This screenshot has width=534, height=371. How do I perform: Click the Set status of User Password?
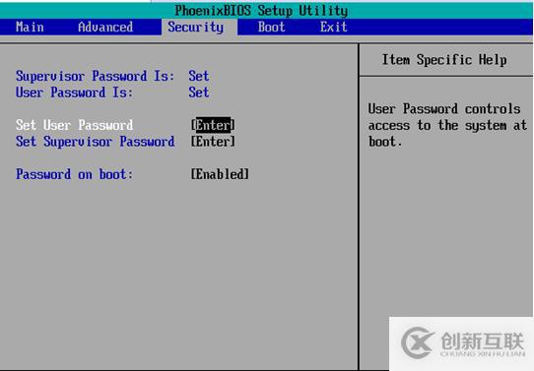(199, 93)
